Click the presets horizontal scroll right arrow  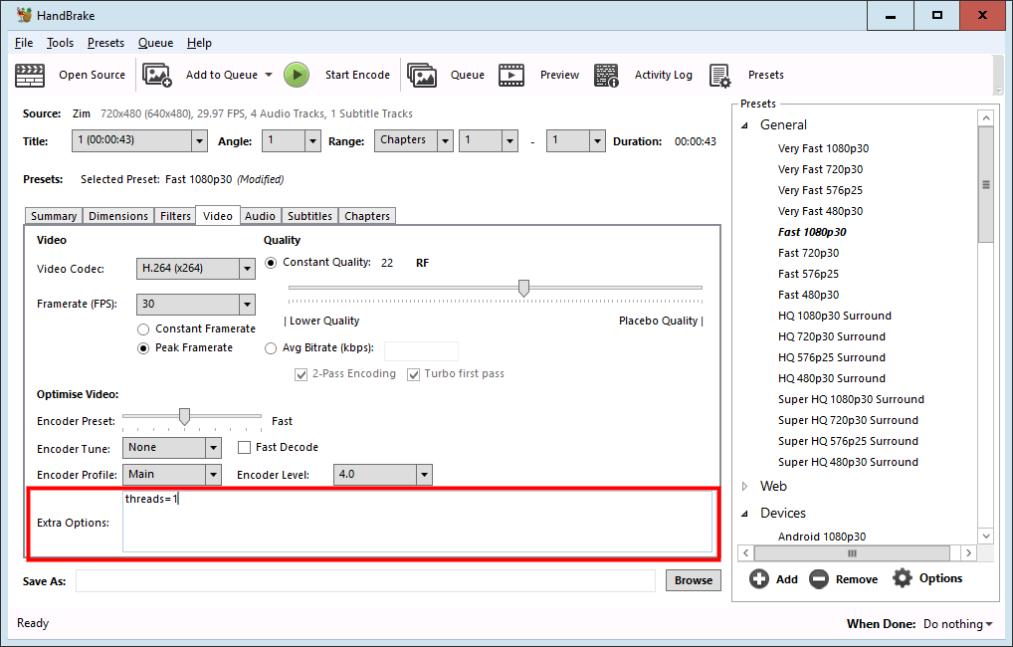(968, 553)
